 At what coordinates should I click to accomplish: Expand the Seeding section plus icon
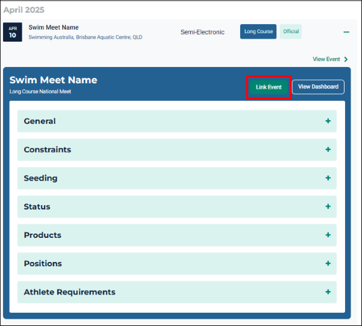click(328, 178)
